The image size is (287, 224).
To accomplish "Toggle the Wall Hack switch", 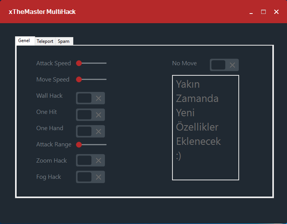I will pos(90,98).
